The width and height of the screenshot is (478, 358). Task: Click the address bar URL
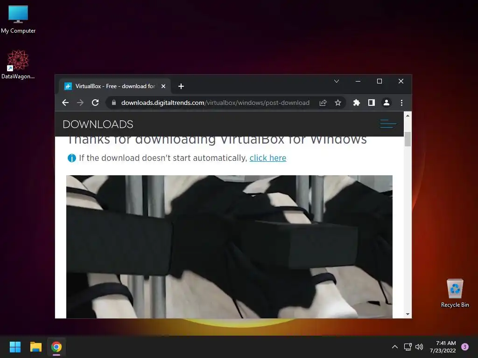pyautogui.click(x=215, y=103)
